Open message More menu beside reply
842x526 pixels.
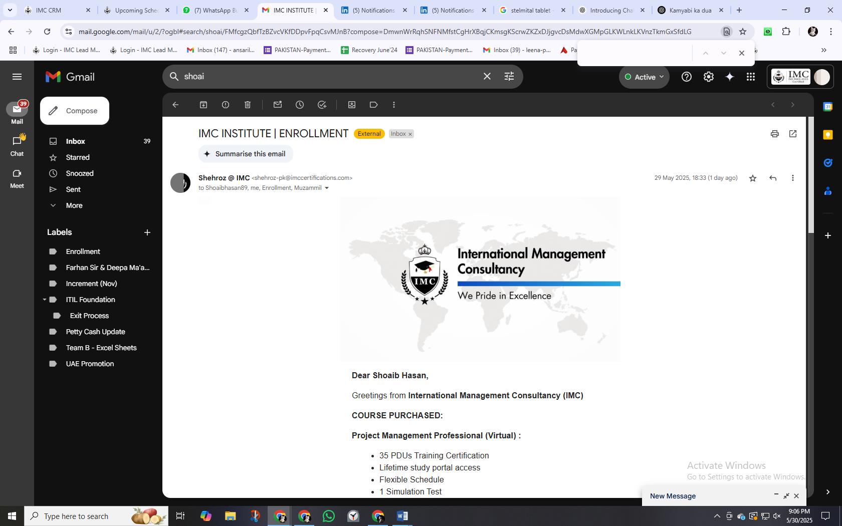(x=793, y=178)
